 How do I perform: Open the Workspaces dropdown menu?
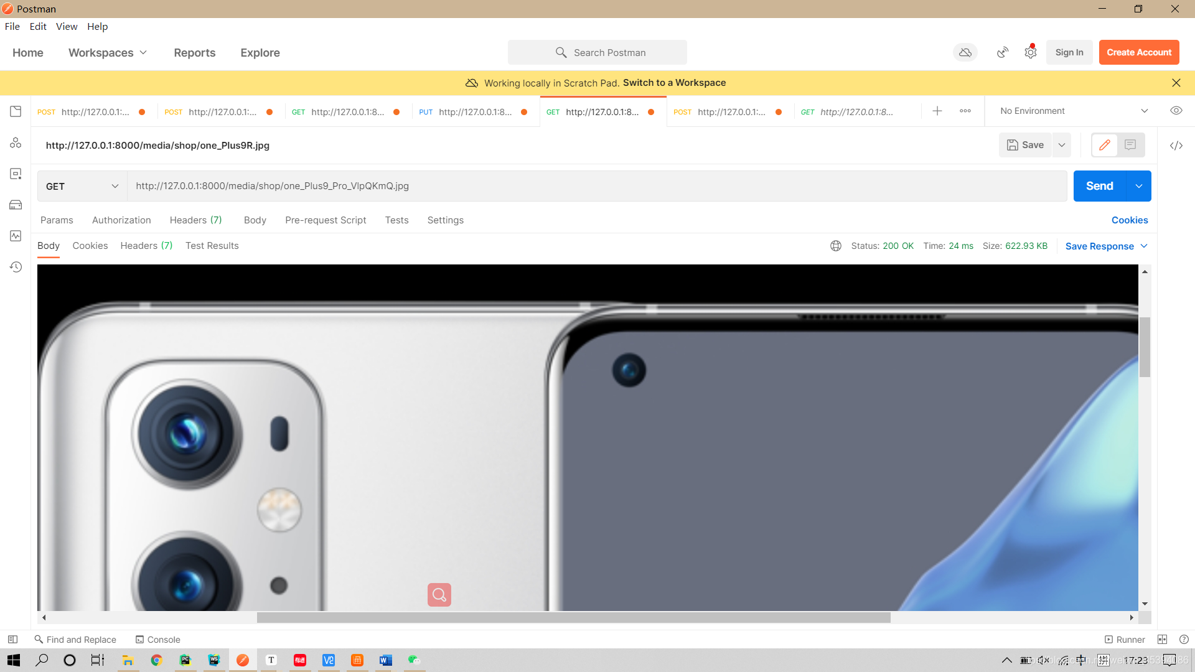[108, 52]
